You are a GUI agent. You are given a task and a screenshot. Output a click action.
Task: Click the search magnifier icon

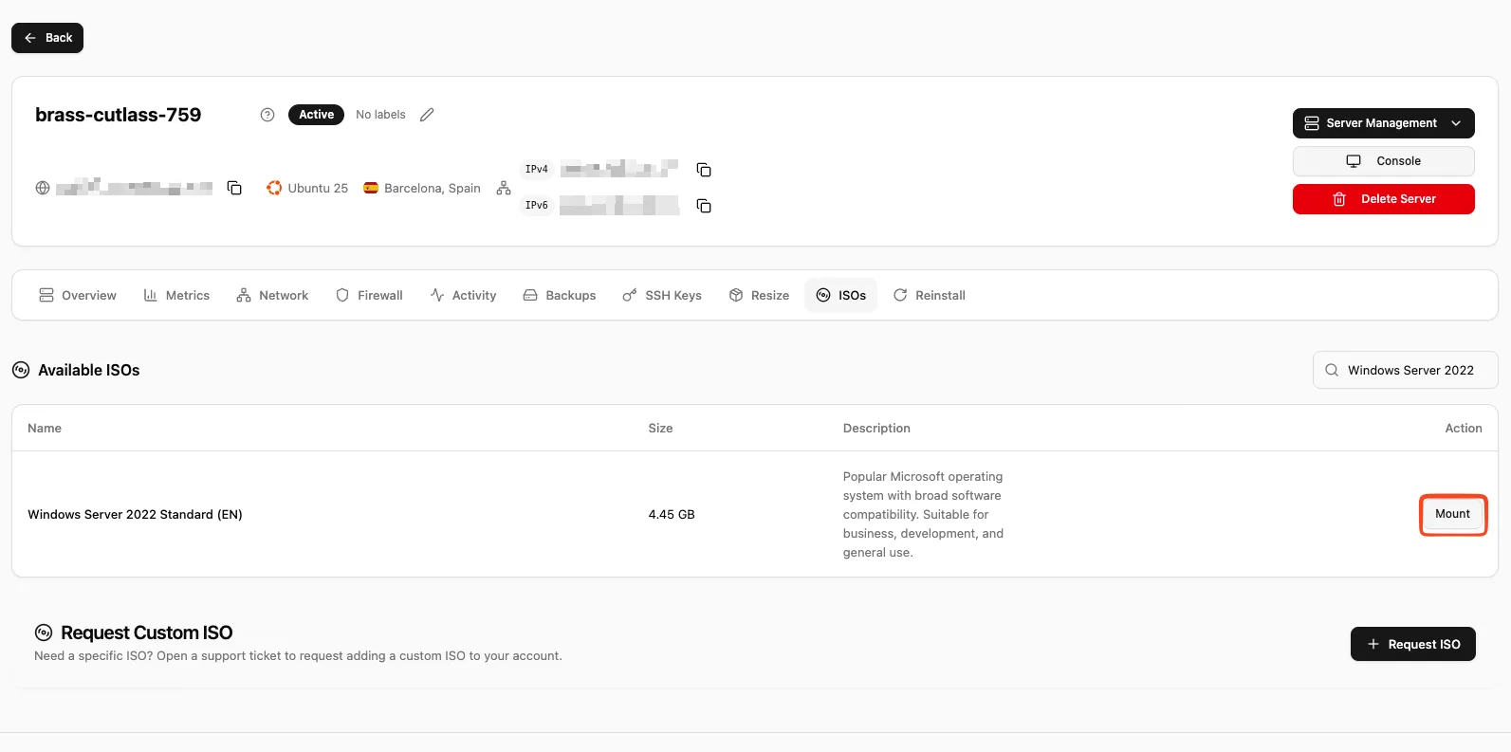(x=1332, y=370)
